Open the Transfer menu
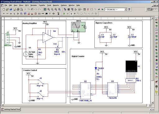159x114 pixels. point(42,5)
